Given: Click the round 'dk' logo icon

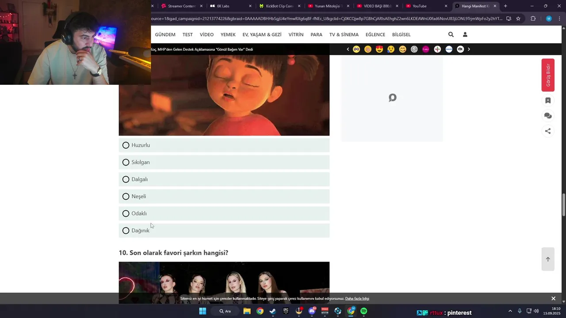Looking at the screenshot, I should (460, 49).
